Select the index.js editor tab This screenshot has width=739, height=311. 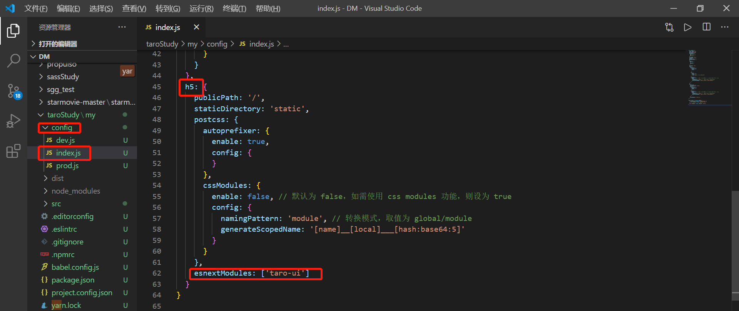171,27
